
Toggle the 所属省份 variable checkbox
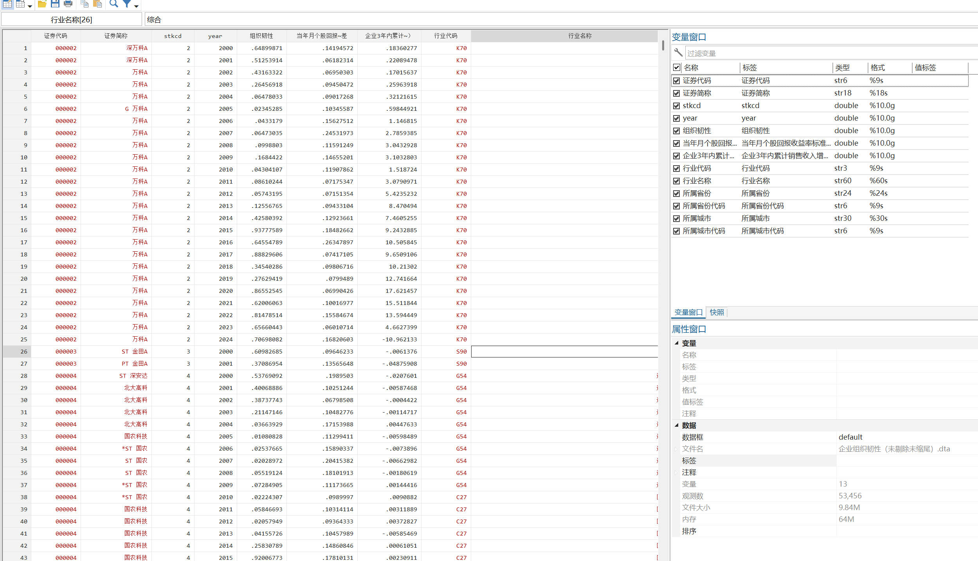coord(676,193)
